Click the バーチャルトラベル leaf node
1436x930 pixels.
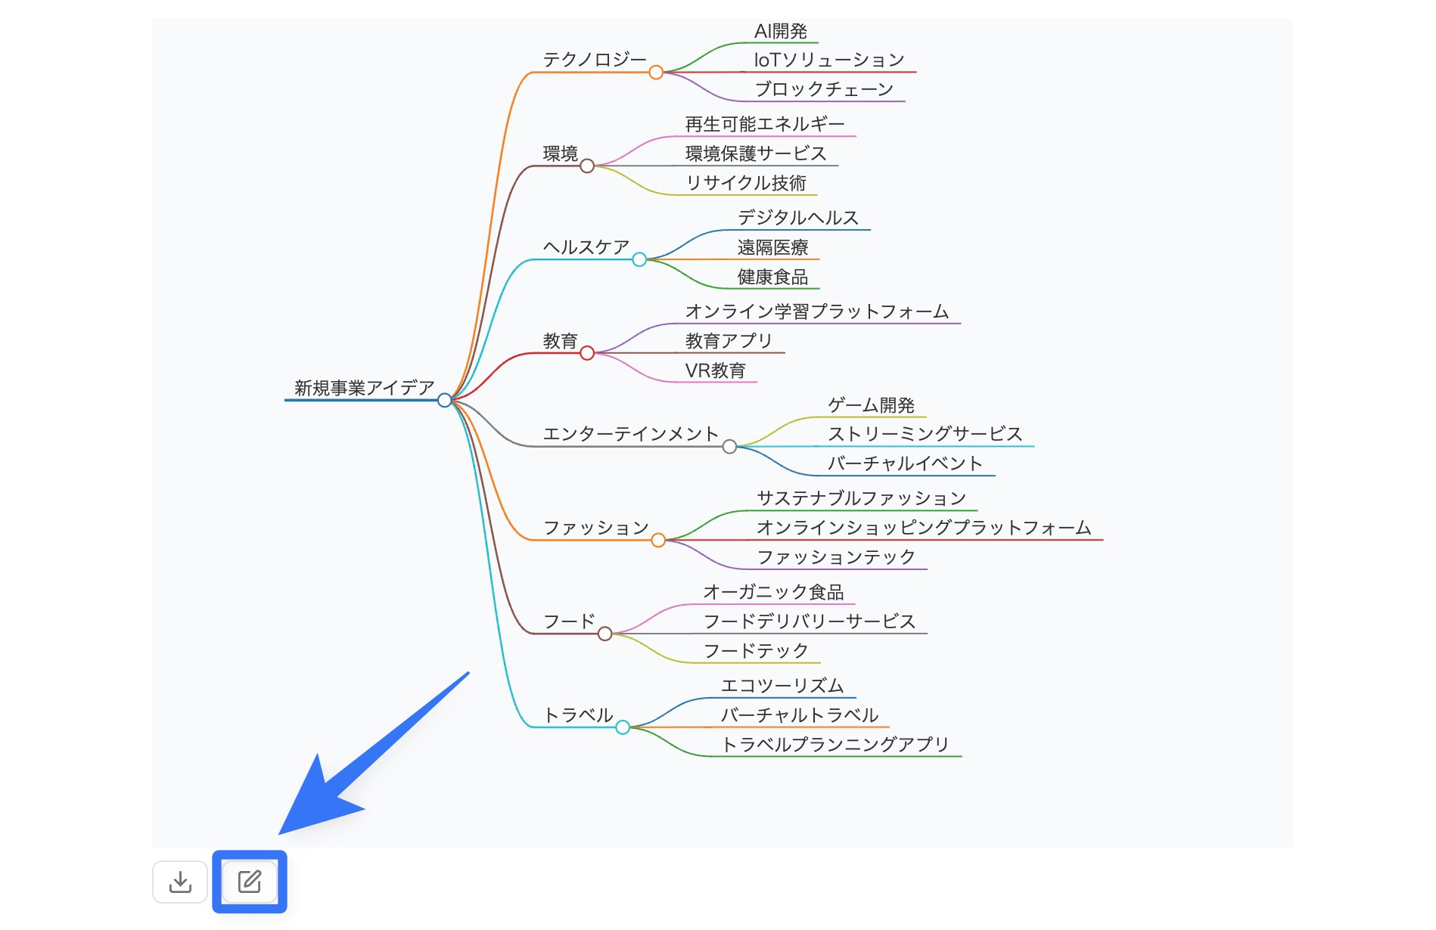pos(800,715)
